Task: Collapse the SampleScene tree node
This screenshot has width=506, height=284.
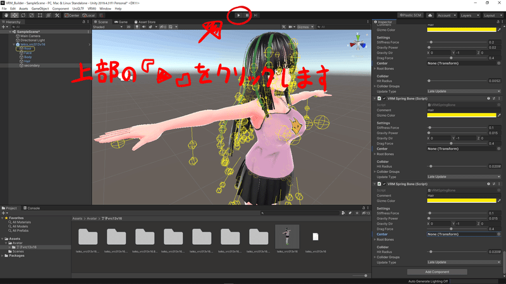Action: click(10, 32)
